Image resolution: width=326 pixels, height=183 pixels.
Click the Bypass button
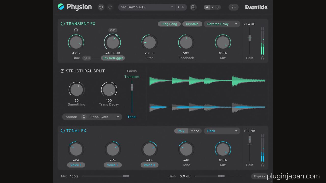tap(260, 176)
